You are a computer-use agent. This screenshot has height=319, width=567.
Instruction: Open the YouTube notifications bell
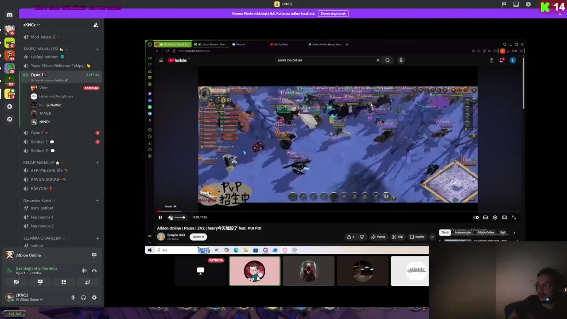(501, 60)
